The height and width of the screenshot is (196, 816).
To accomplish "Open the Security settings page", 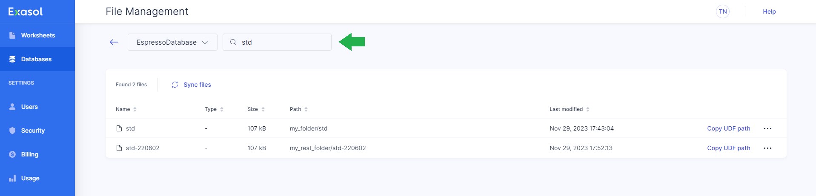I will tap(33, 131).
